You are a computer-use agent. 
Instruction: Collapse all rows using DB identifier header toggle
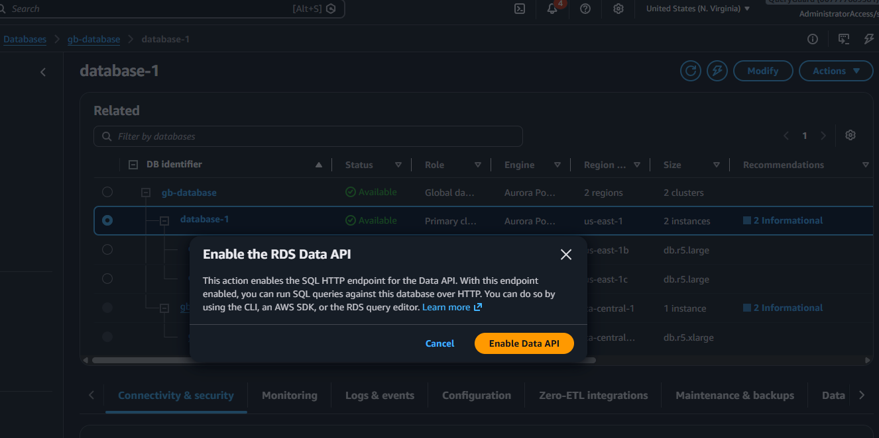pyautogui.click(x=133, y=165)
